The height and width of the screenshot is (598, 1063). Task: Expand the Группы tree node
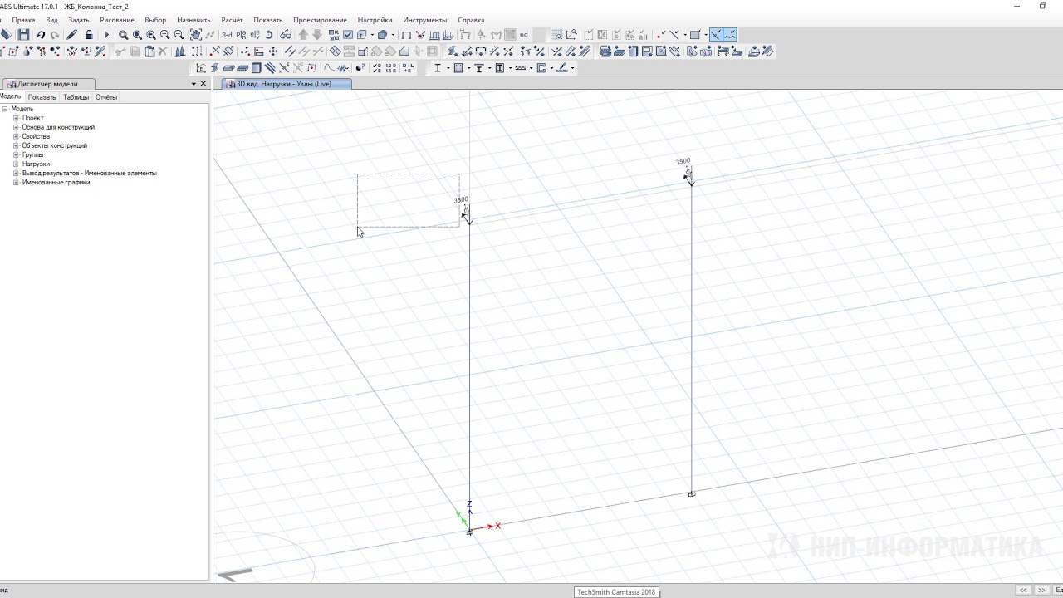16,154
